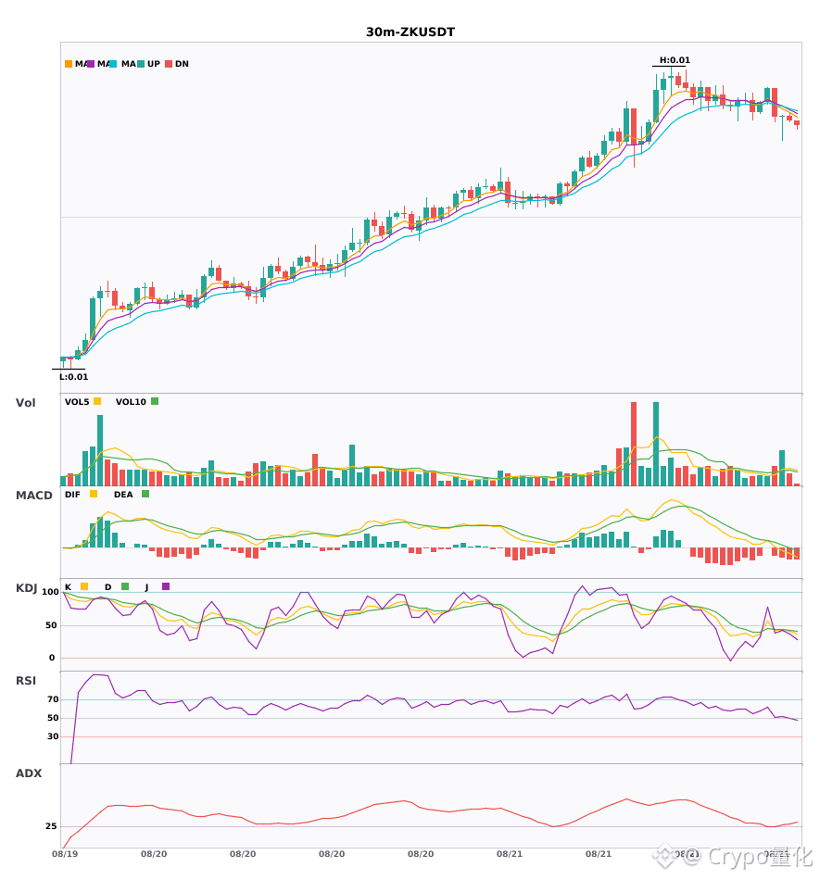Select the ADX panel label
Screen dimensions: 820x880
coord(29,773)
